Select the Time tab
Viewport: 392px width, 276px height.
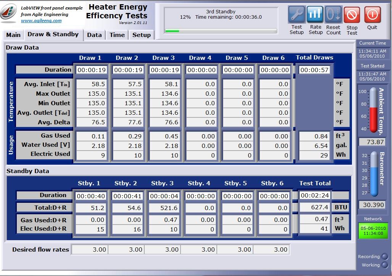point(117,35)
